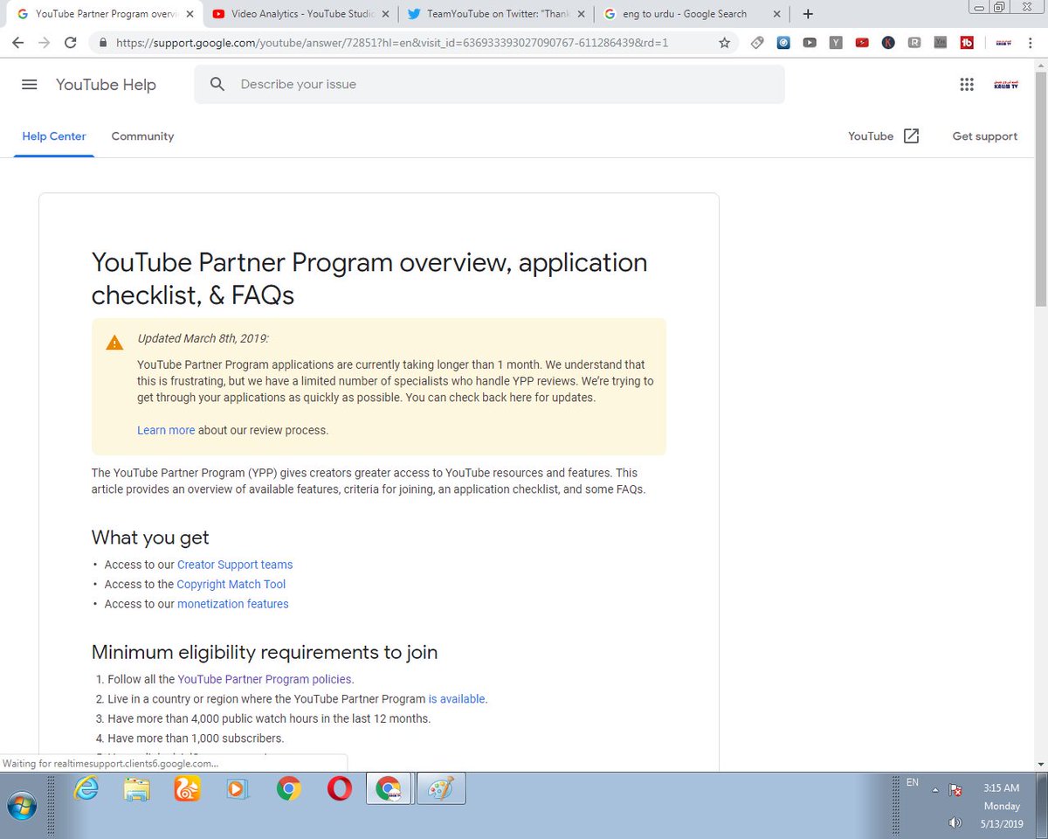The image size is (1048, 839).
Task: Click 'Updated March 8th, 2019:' text
Action: (203, 338)
